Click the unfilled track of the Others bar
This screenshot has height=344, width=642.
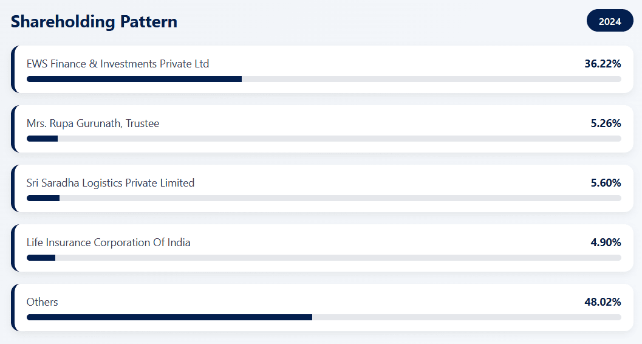pyautogui.click(x=466, y=317)
